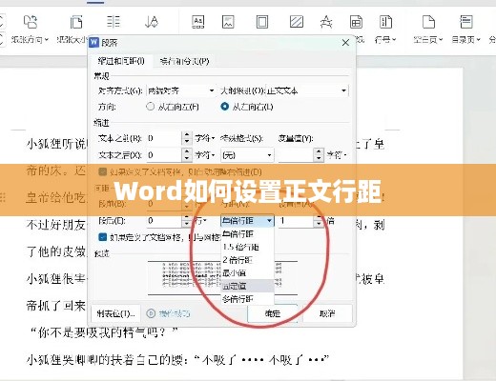Choose 多倍行距 from the line spacing list
The image size is (496, 381).
(x=247, y=299)
